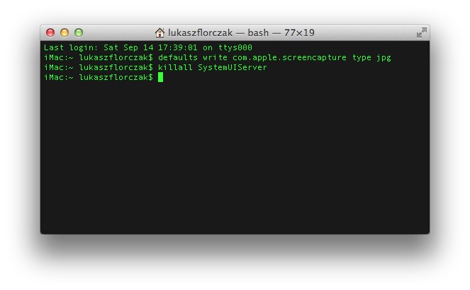
Task: Click 'ttys000' at end of login line
Action: tap(235, 47)
